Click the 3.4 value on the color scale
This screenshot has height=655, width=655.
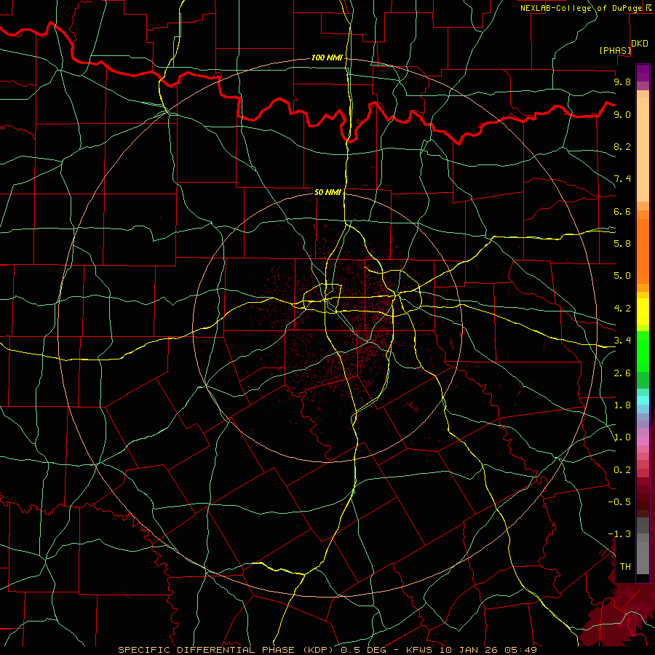622,341
